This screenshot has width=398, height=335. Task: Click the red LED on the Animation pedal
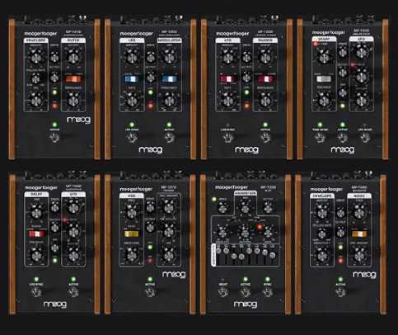click(x=260, y=227)
